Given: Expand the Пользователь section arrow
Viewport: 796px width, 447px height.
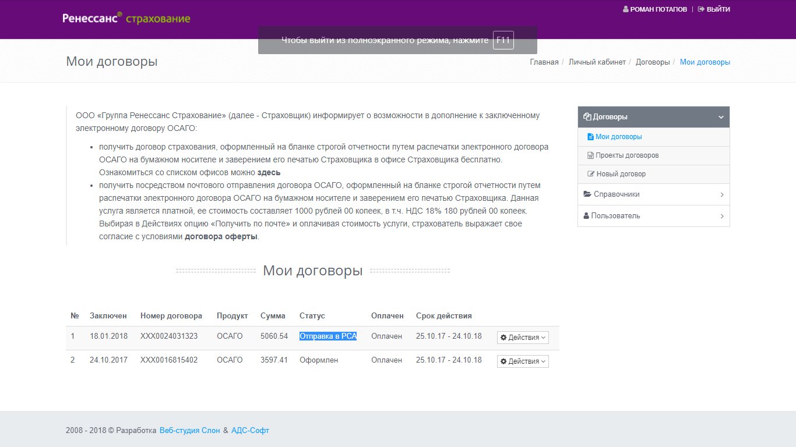Looking at the screenshot, I should 721,216.
